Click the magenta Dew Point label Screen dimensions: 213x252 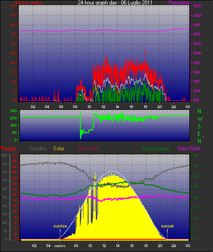189,148
